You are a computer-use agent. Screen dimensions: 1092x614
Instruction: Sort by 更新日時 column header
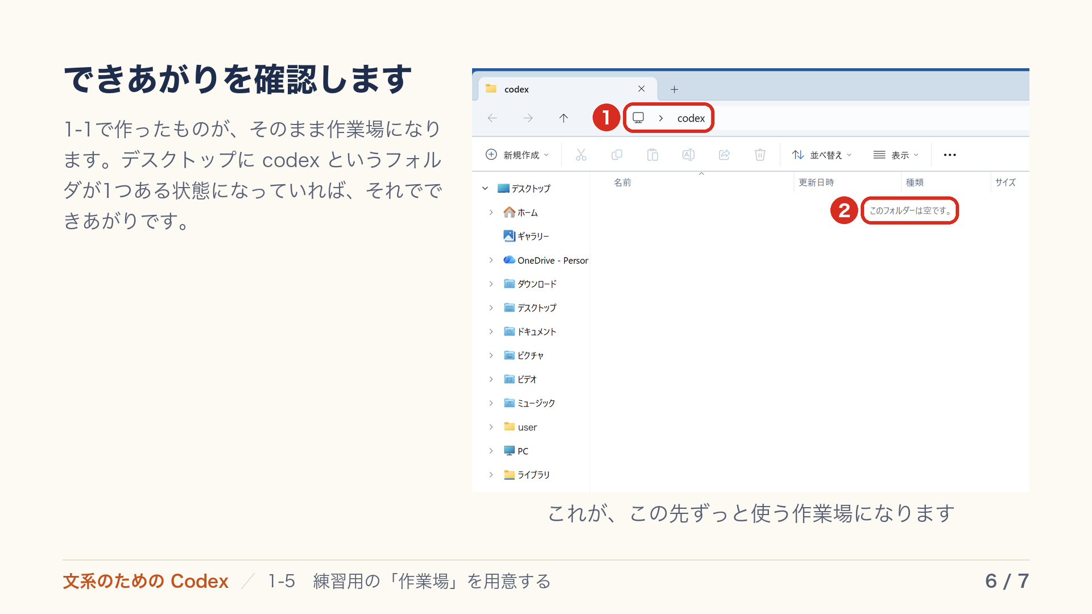coord(816,182)
